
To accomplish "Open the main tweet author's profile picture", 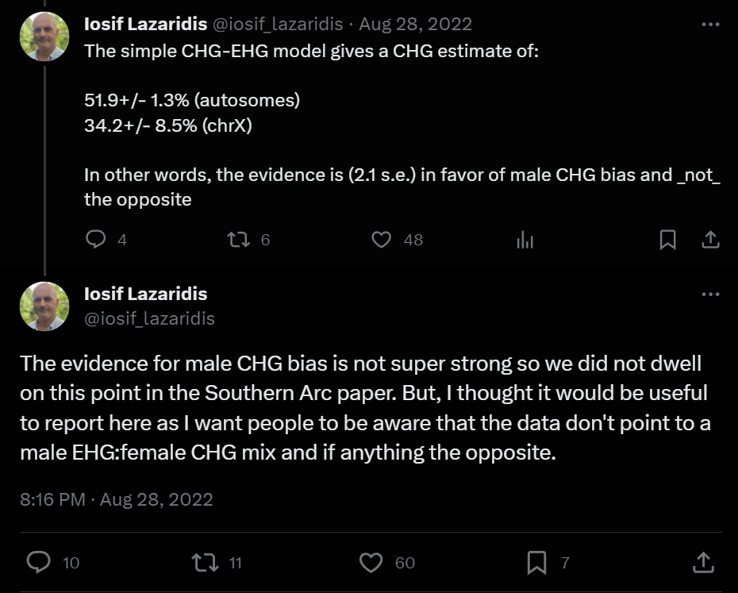I will coord(44,306).
